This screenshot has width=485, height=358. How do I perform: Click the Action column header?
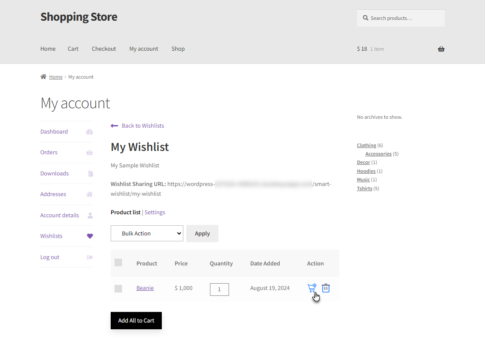coord(316,263)
